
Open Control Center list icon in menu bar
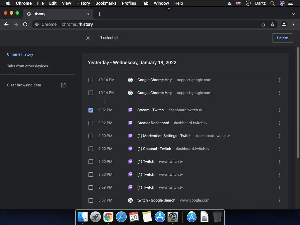point(291,3)
